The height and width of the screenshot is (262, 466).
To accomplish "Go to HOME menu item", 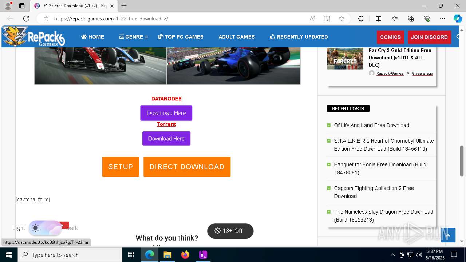I will [x=92, y=37].
